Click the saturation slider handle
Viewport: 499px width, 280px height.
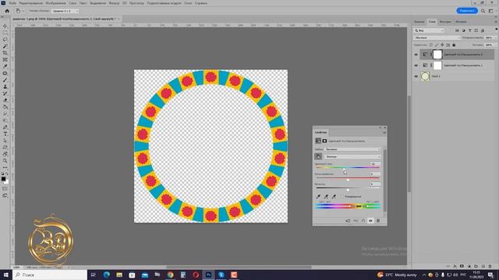coord(348,180)
